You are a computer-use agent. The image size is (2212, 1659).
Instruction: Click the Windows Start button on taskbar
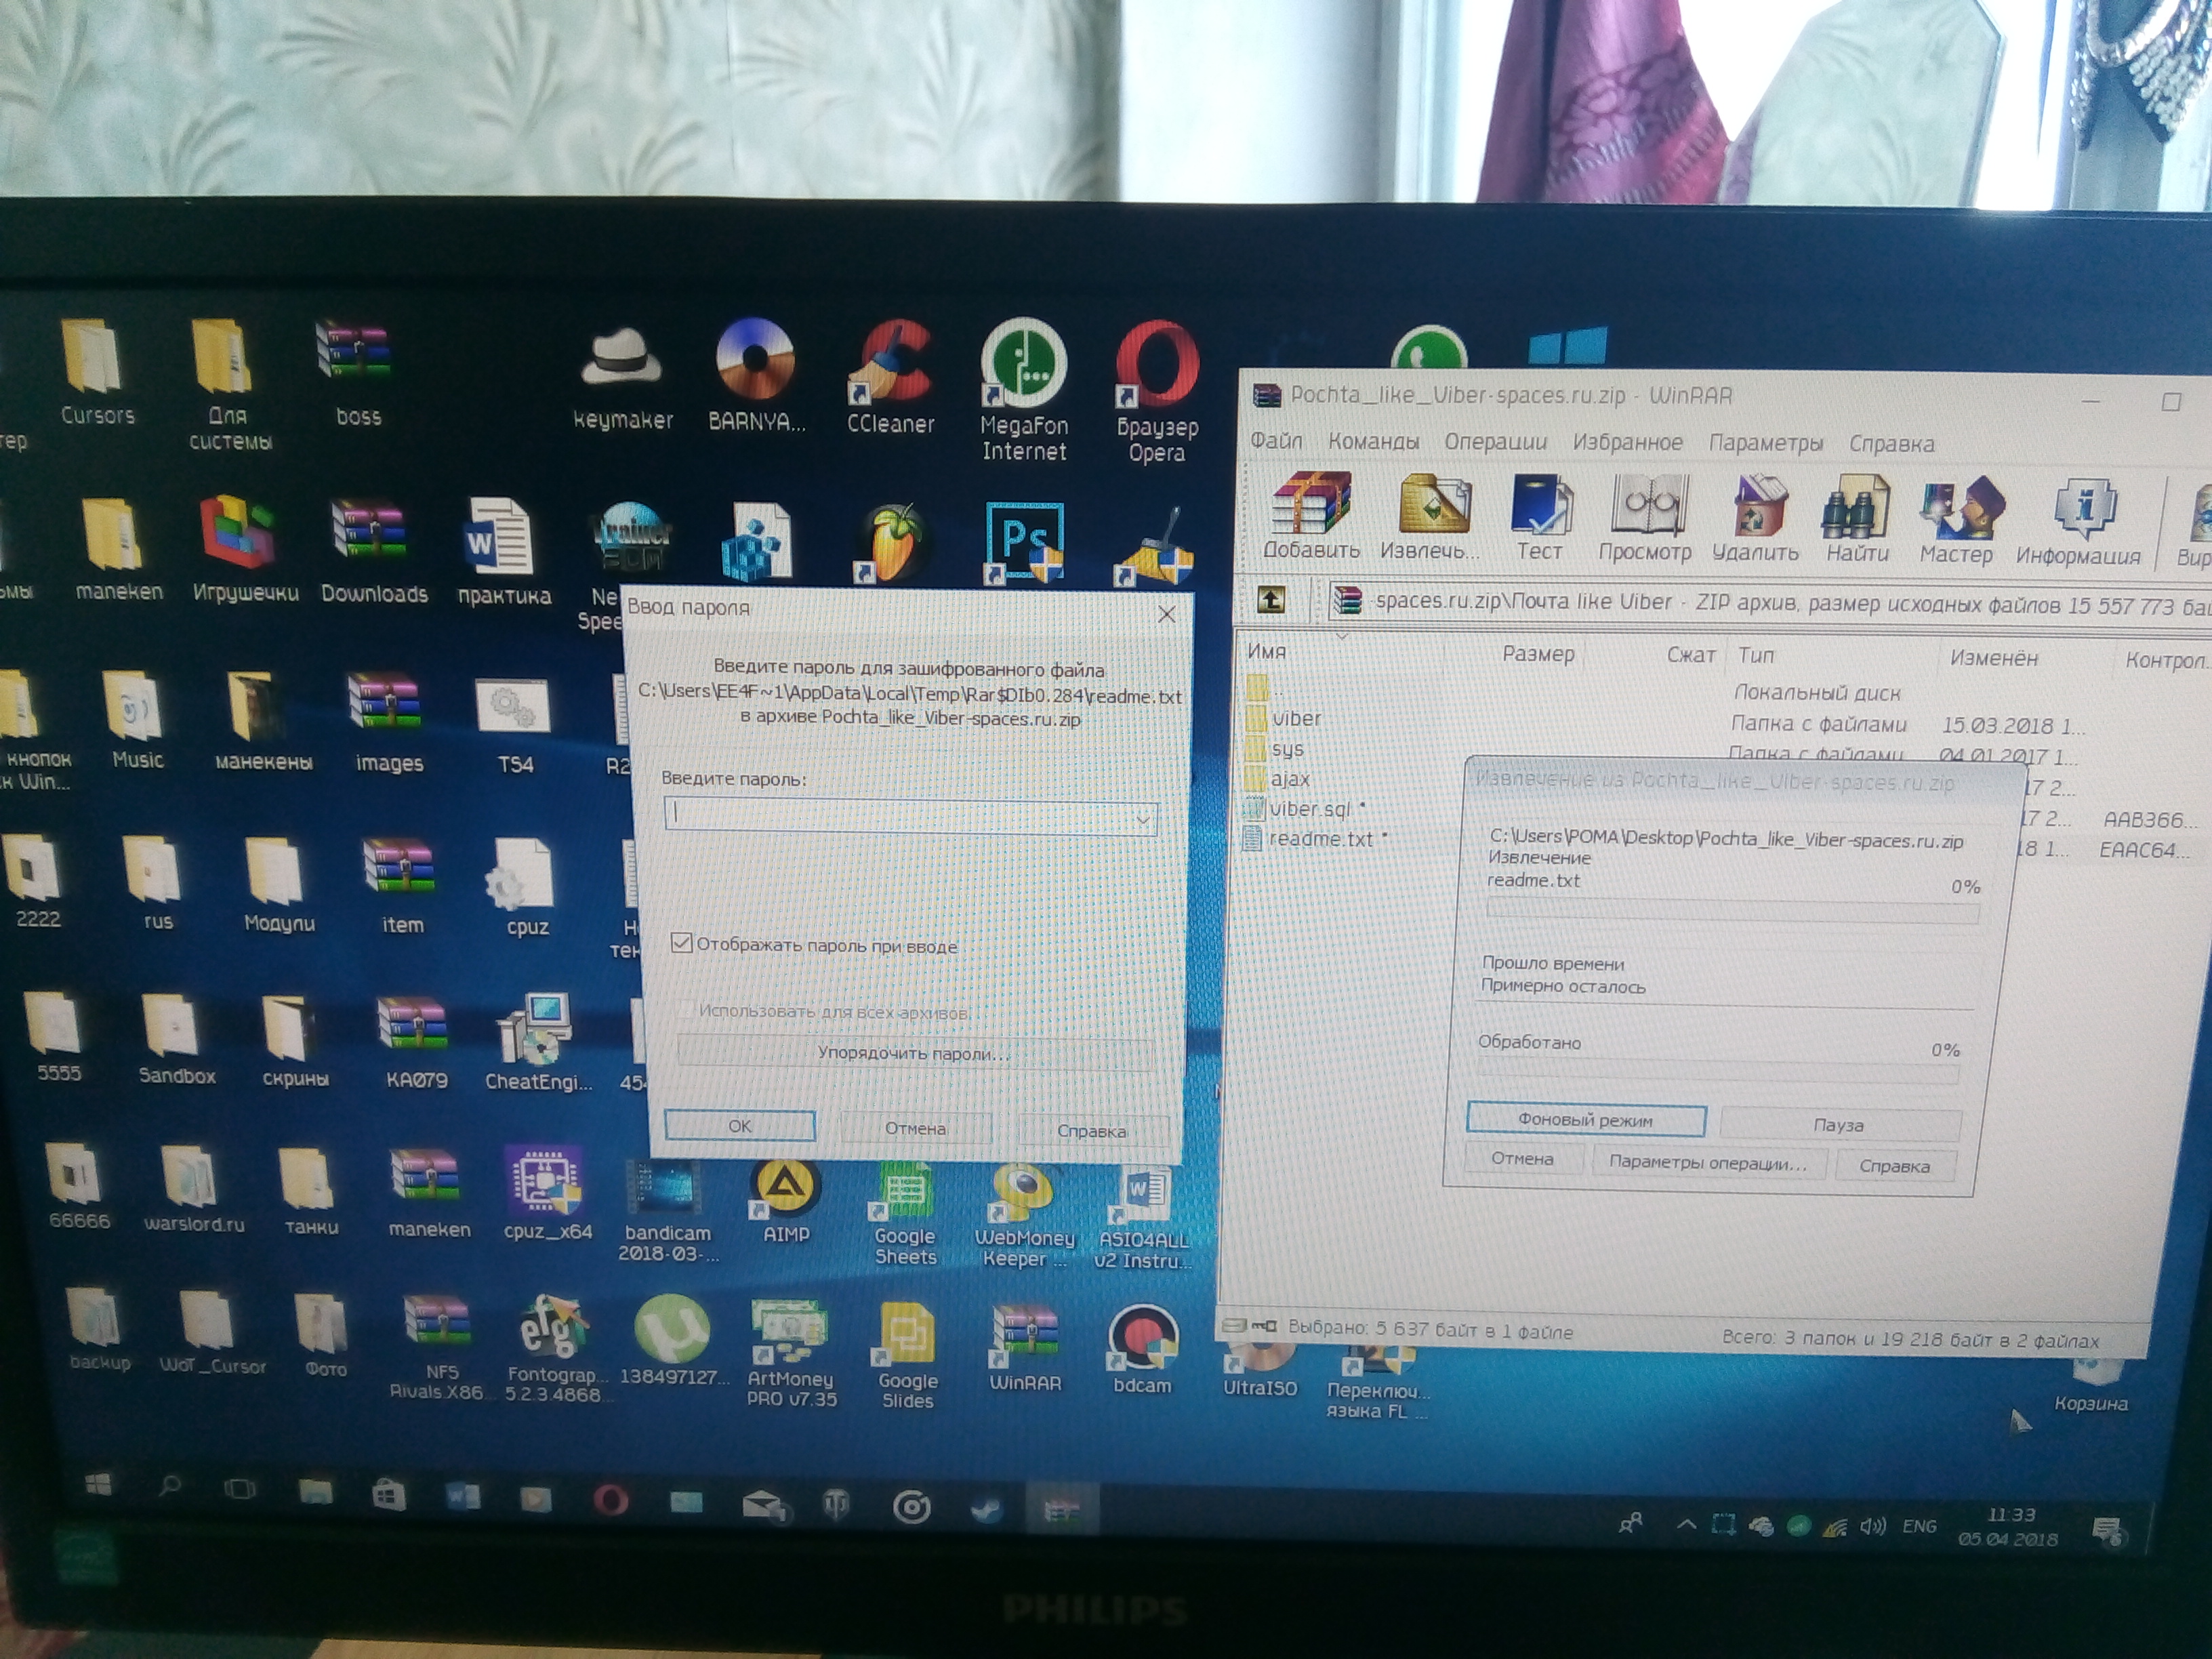click(x=98, y=1486)
